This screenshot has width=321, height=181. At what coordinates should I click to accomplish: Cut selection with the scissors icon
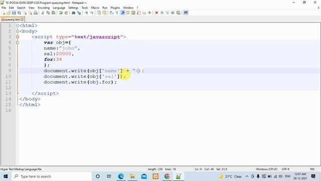pos(43,13)
